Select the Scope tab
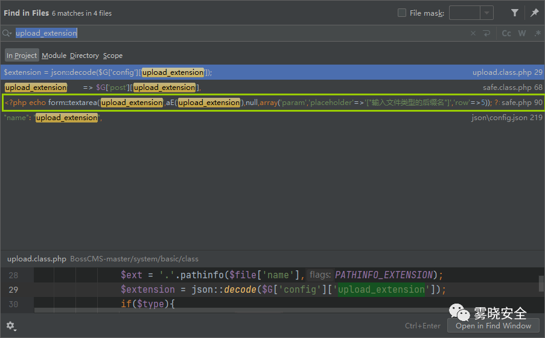545x338 pixels. pyautogui.click(x=113, y=56)
